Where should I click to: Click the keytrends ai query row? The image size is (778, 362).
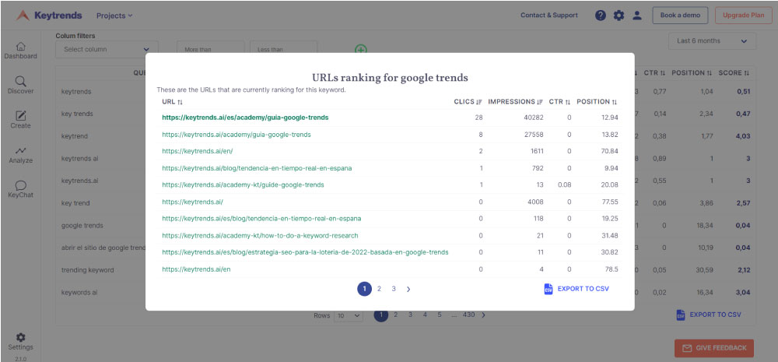click(x=79, y=158)
